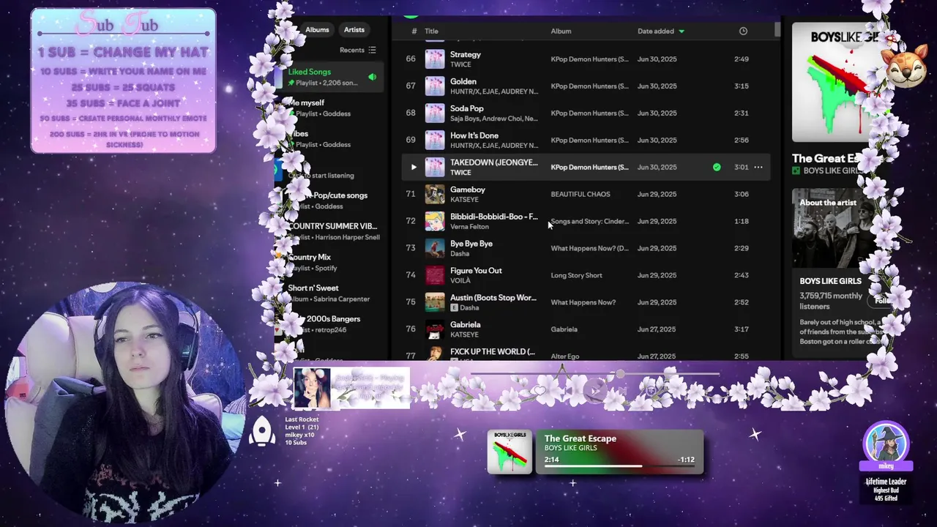
Task: Click the Gabriela track thumbnail
Action: pyautogui.click(x=435, y=330)
